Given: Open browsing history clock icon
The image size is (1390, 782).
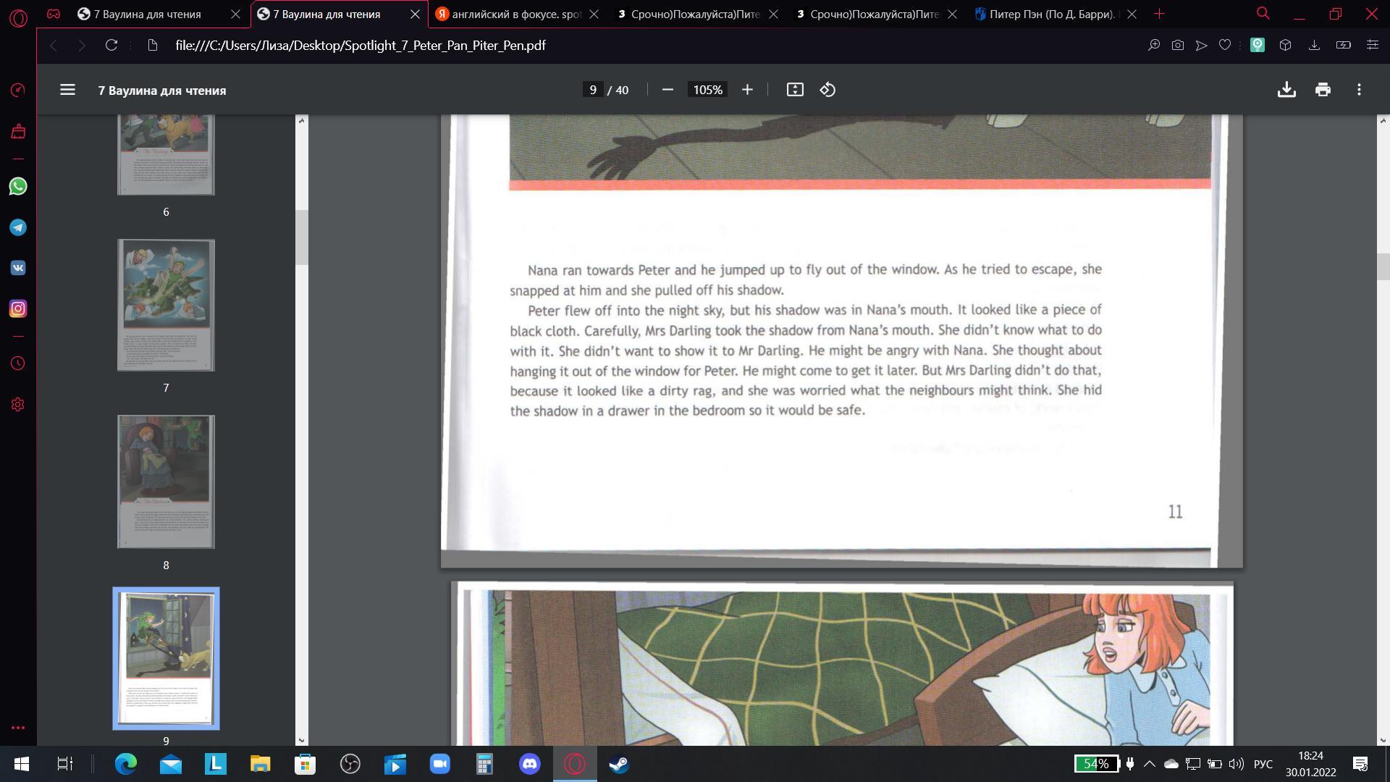Looking at the screenshot, I should click(18, 363).
